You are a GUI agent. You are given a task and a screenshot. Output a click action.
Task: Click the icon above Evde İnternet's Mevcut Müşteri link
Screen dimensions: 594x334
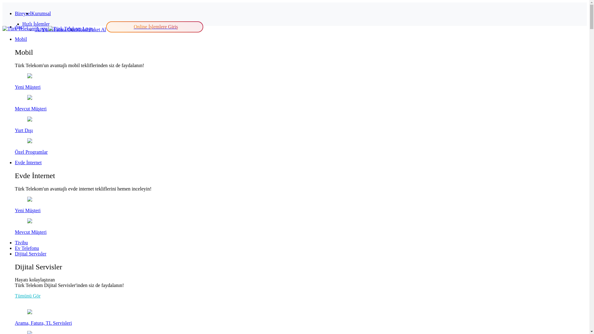point(30,221)
